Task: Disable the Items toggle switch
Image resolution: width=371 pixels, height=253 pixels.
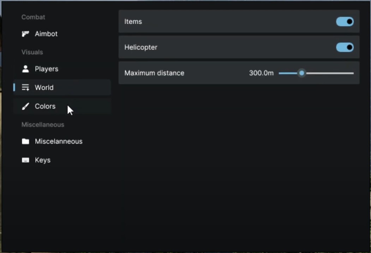Action: point(345,22)
